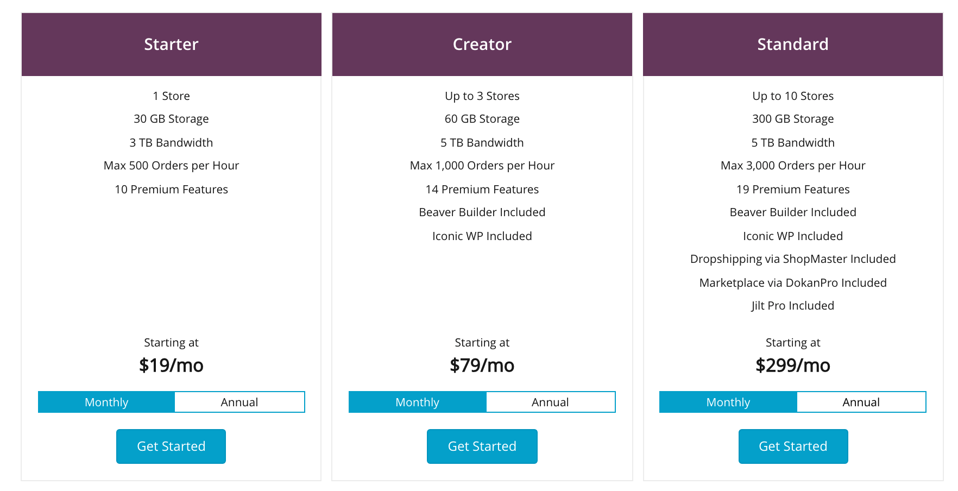This screenshot has width=958, height=491.
Task: Switch Standard plan to Annual billing
Action: [x=861, y=402]
